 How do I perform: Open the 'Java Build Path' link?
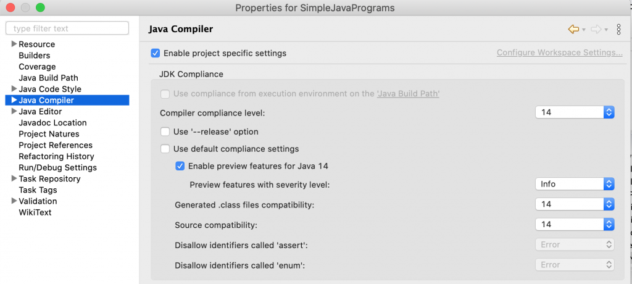(408, 94)
